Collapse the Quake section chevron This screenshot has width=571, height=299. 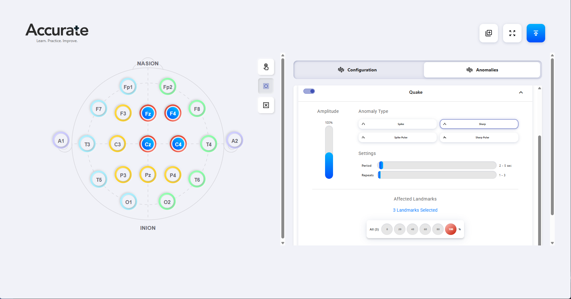521,92
